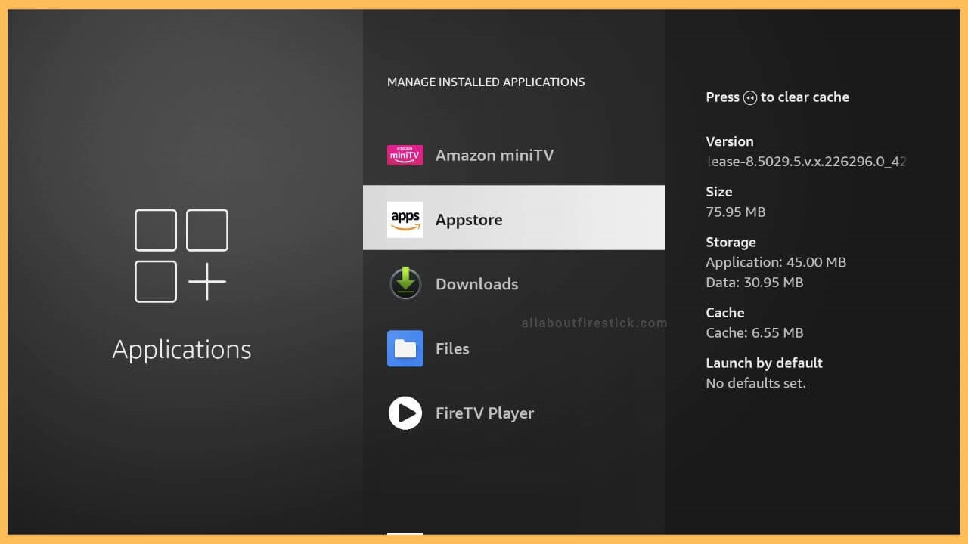
Task: Click the Manage Installed Applications heading
Action: [x=486, y=82]
